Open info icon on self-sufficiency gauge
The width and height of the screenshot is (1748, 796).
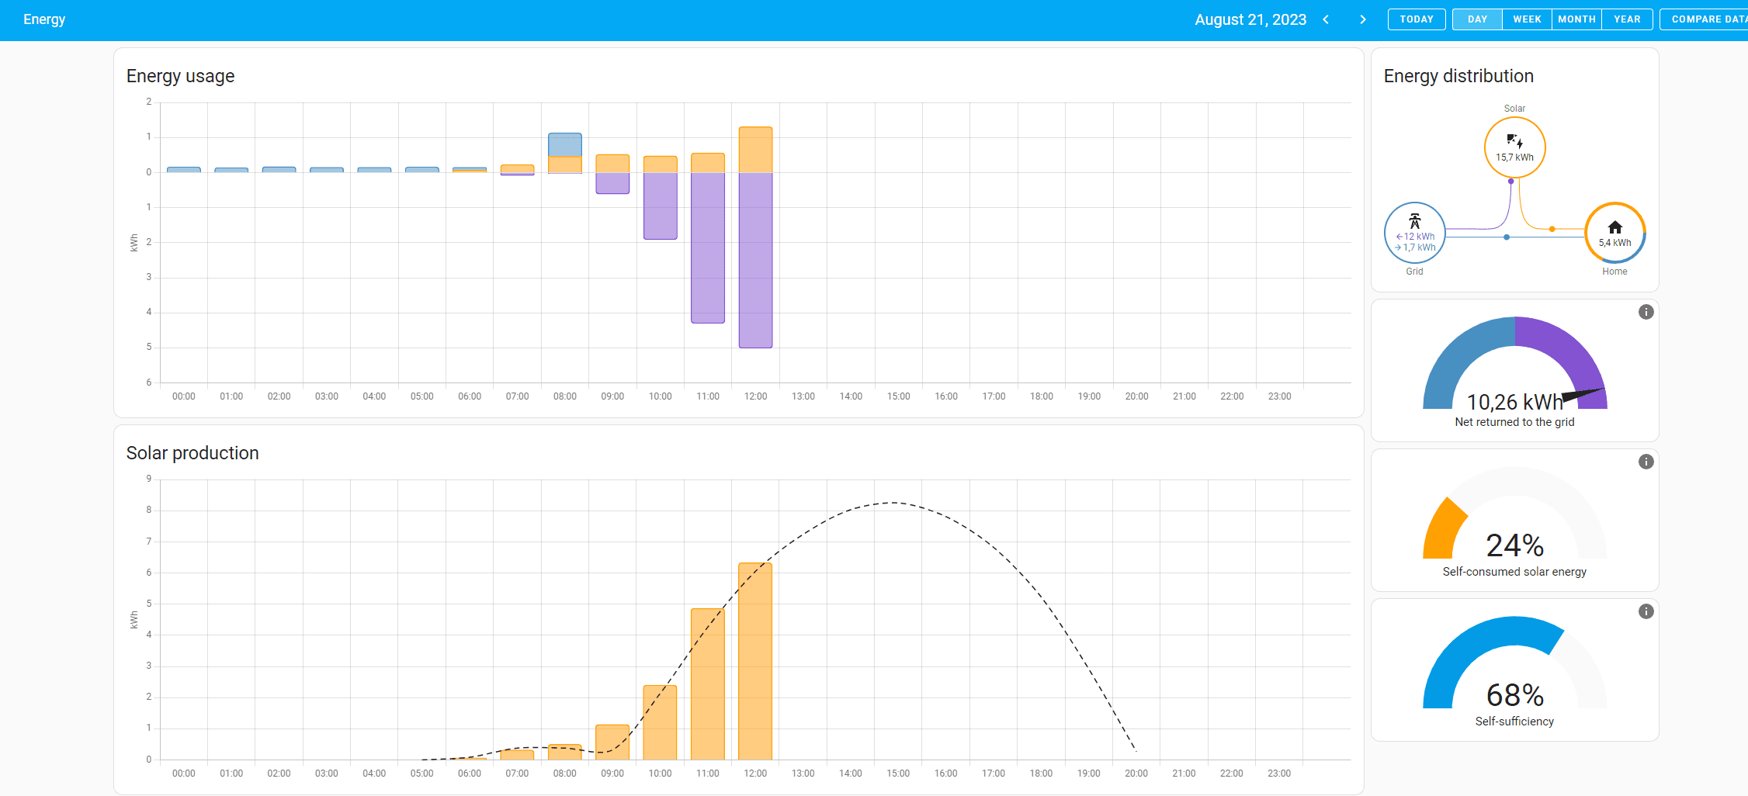[1646, 611]
